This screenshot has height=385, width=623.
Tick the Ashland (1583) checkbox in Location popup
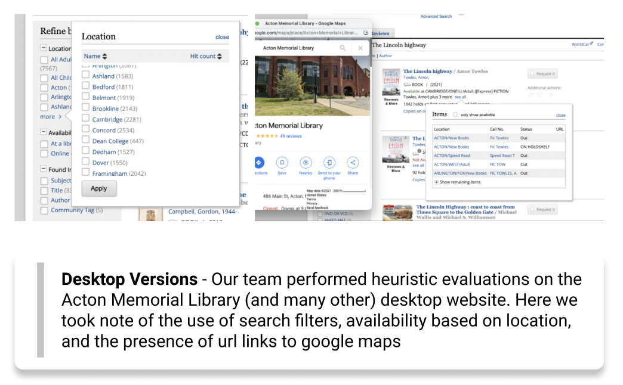pyautogui.click(x=85, y=74)
